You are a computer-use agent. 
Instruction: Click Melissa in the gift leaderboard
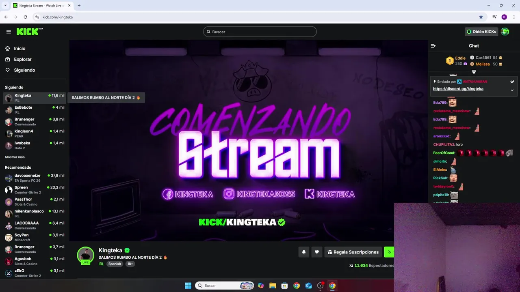pos(483,64)
